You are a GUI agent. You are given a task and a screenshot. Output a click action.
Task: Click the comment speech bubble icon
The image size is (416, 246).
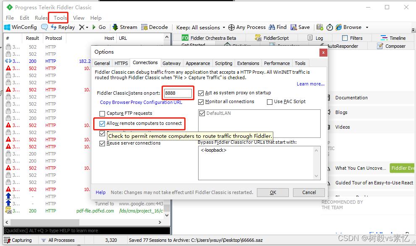pyautogui.click(x=44, y=27)
